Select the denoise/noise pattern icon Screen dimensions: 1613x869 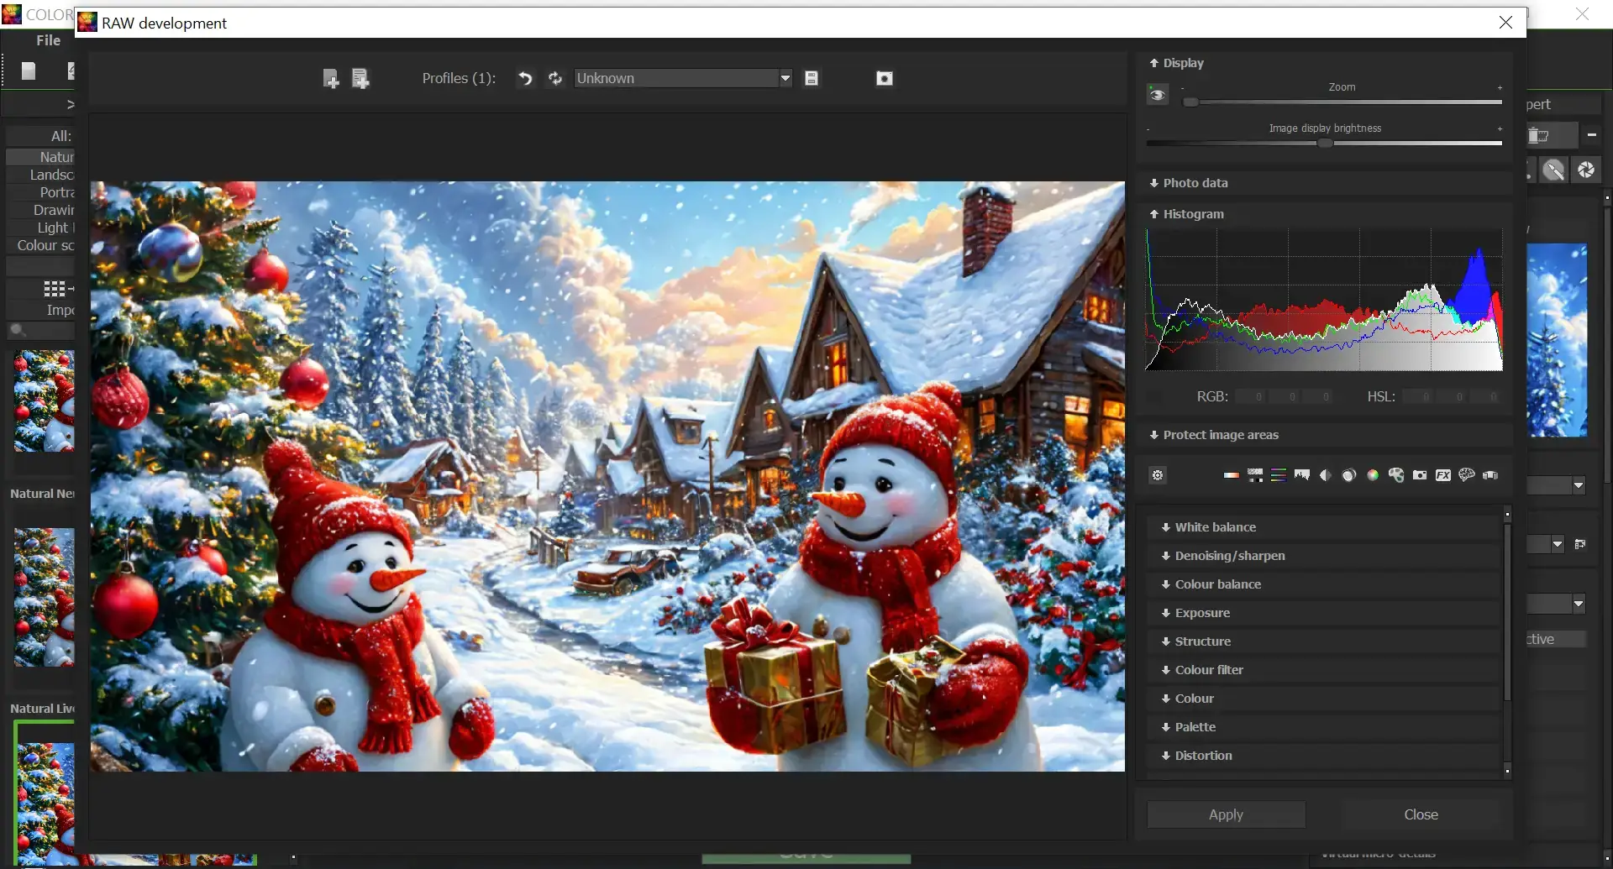[x=1255, y=475]
